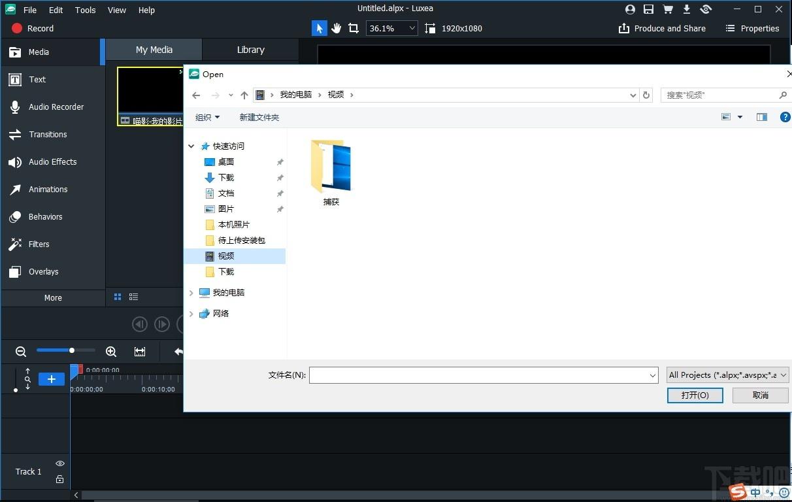Open the Filters panel

52,244
